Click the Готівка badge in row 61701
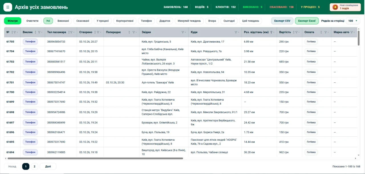 point(311,82)
